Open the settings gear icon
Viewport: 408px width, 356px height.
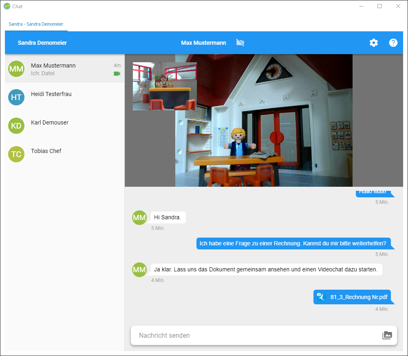[x=373, y=43]
